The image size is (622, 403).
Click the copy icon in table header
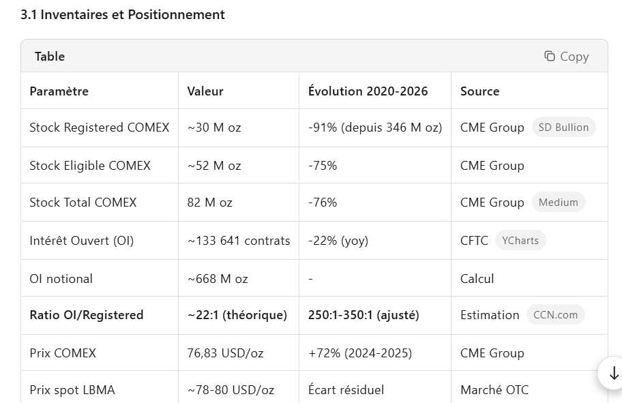coord(550,57)
